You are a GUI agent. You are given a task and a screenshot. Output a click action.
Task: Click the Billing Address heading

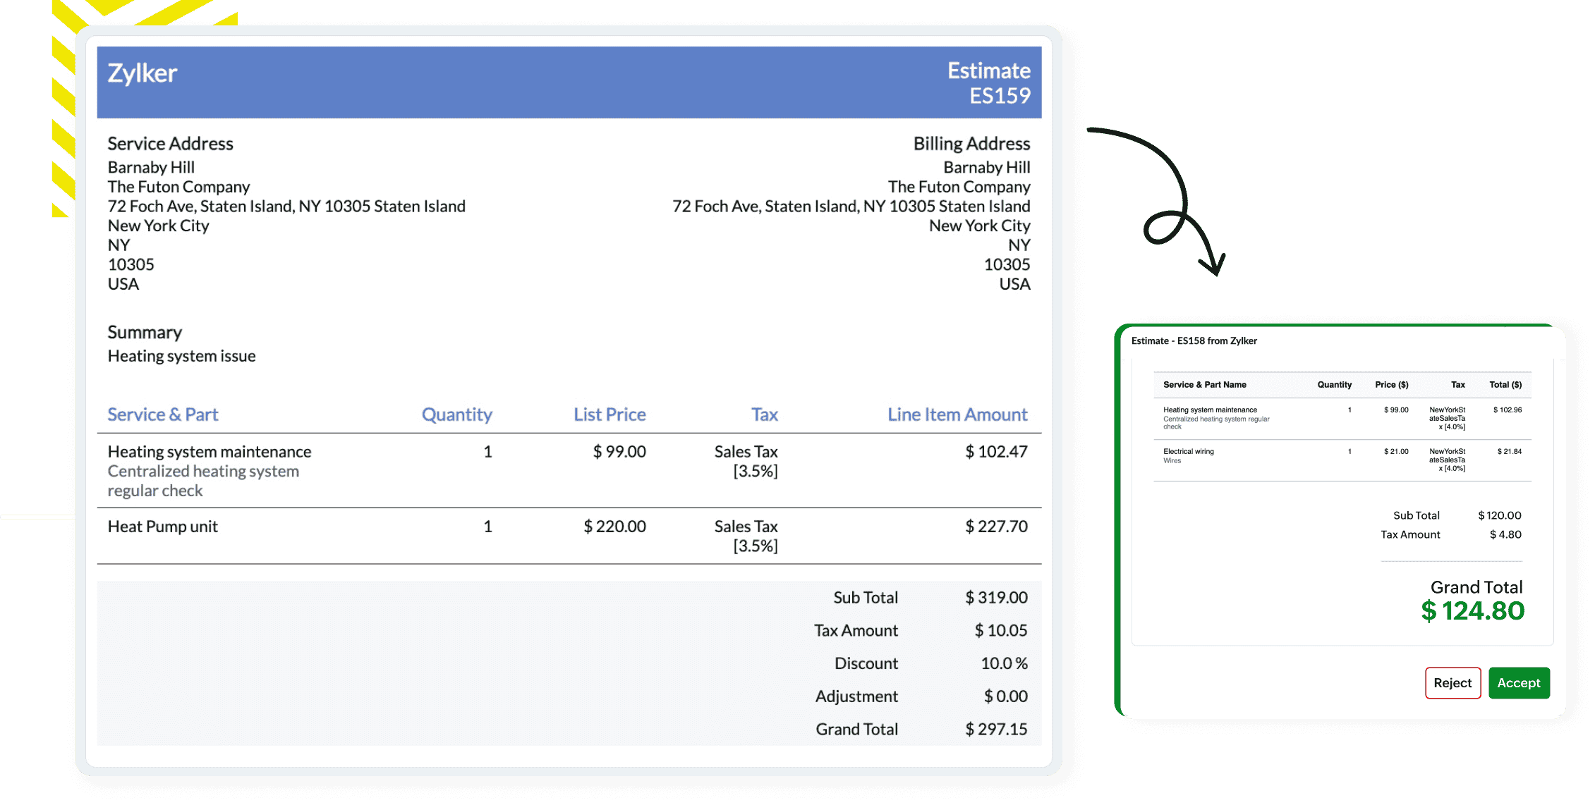point(971,144)
